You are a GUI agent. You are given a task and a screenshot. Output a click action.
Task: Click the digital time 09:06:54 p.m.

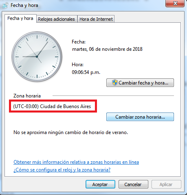(x=86, y=72)
